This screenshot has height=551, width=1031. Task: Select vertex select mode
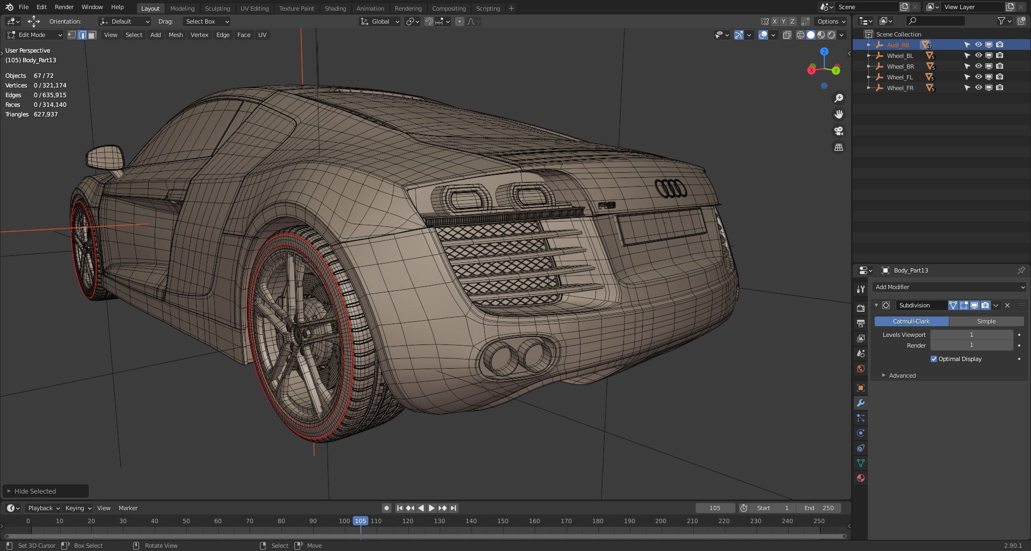pos(72,35)
